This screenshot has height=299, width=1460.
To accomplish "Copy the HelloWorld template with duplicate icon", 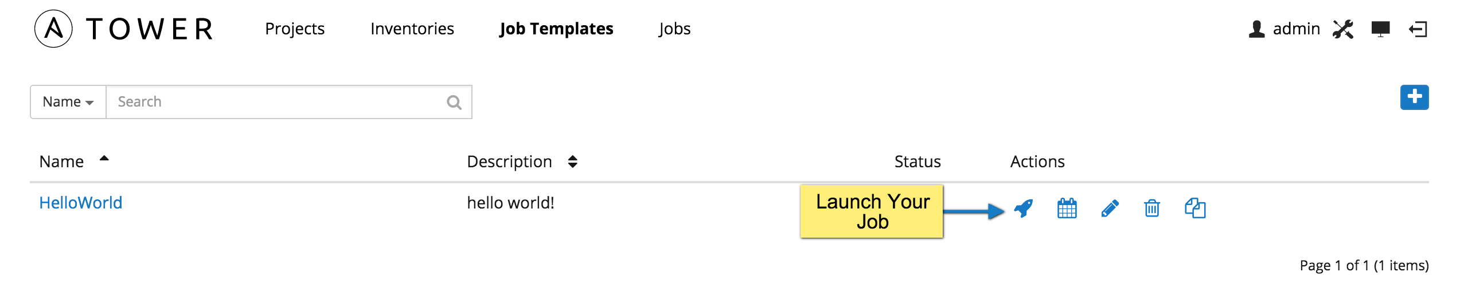I will coord(1195,208).
